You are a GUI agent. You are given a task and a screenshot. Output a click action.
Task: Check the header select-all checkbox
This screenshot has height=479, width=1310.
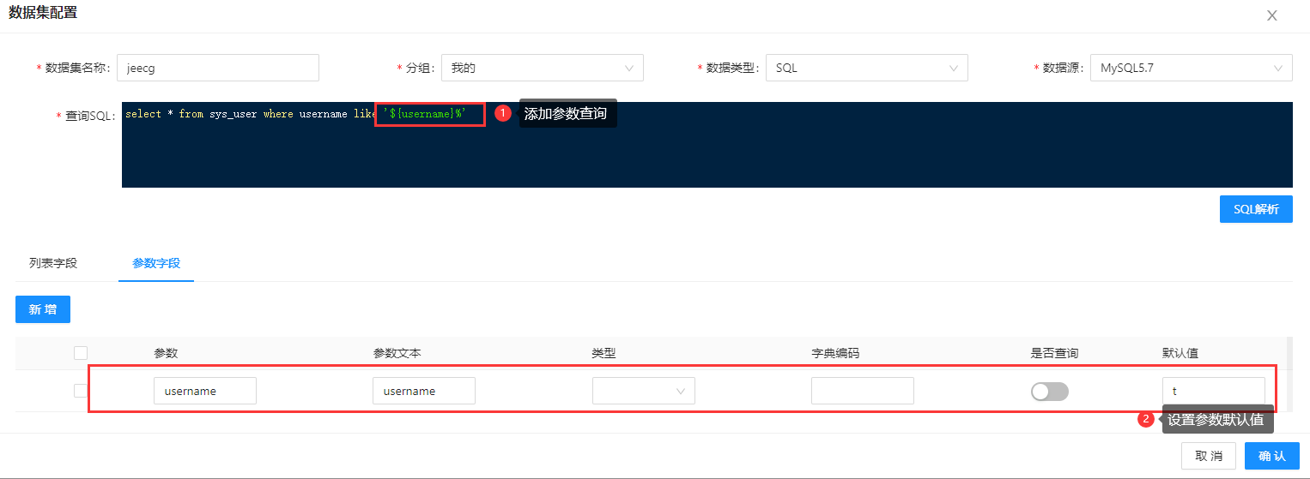[81, 353]
